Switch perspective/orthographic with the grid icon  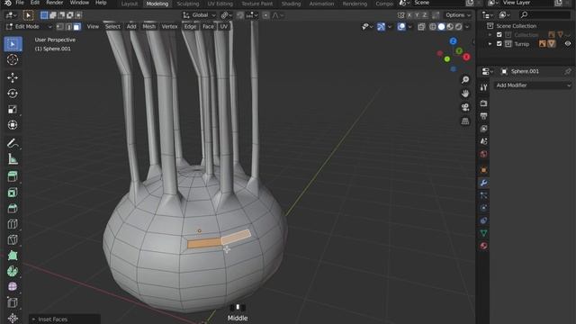pos(465,121)
